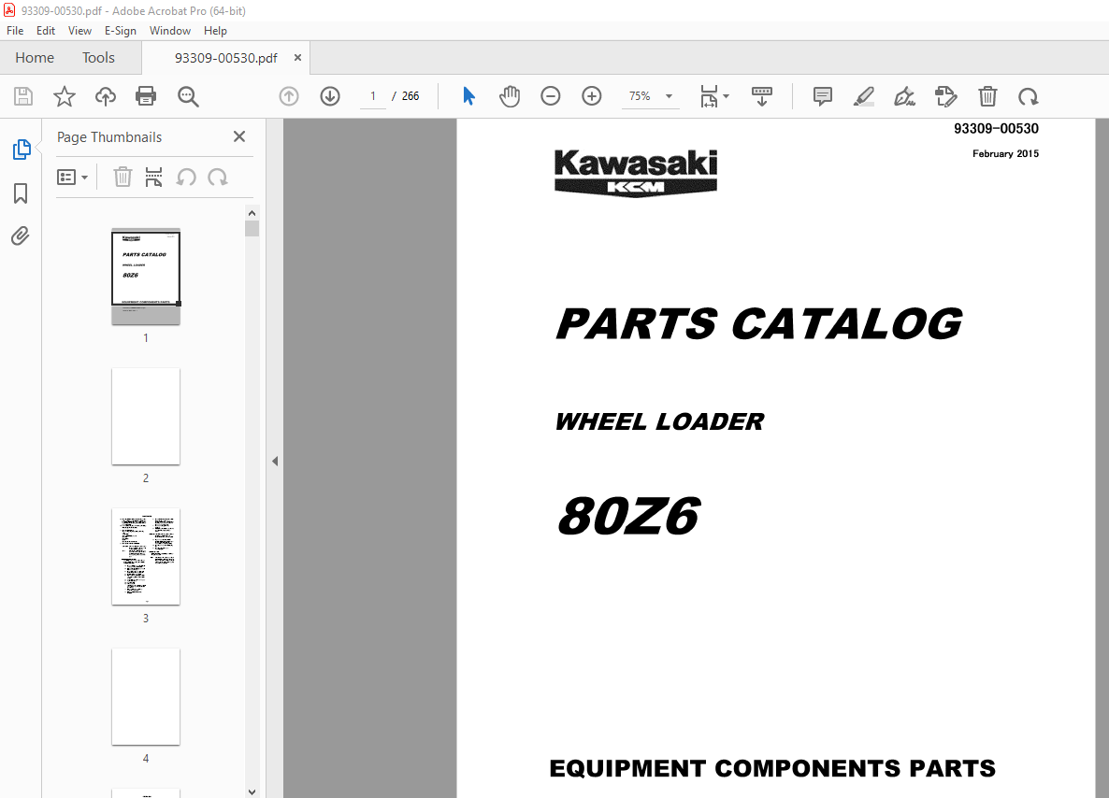Click the WHEEL LOADER text

point(659,421)
